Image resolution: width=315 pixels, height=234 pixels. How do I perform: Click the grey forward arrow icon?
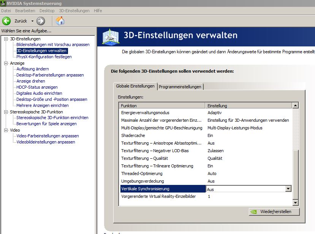(41, 21)
